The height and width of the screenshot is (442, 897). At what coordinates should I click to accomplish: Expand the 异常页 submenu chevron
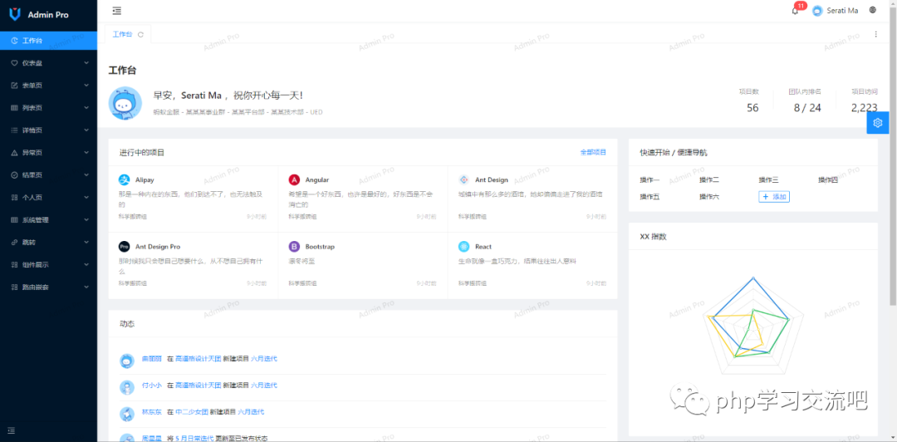(x=86, y=153)
